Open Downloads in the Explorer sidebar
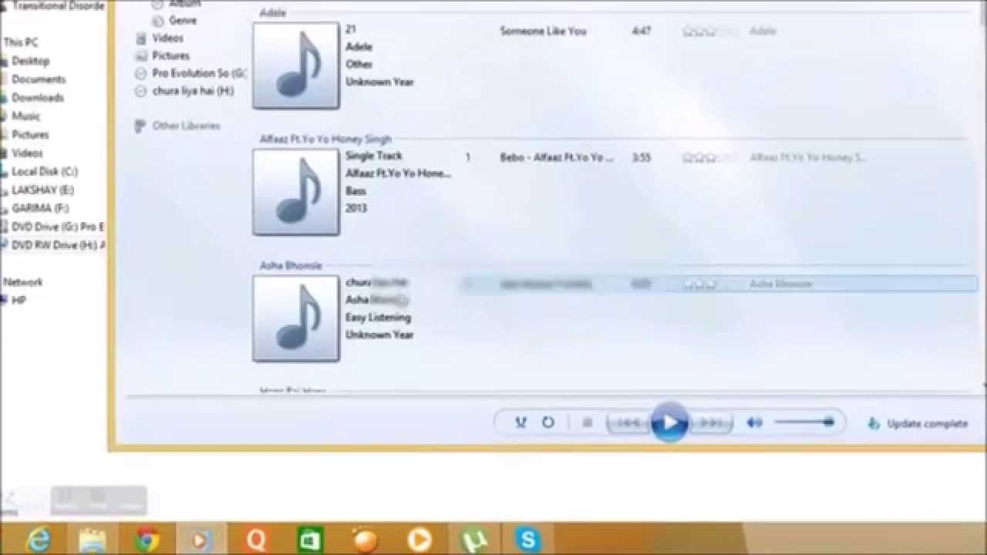This screenshot has height=555, width=987. 38,98
